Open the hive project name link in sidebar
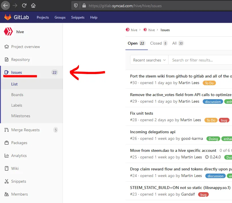232x203 pixels. [20, 32]
